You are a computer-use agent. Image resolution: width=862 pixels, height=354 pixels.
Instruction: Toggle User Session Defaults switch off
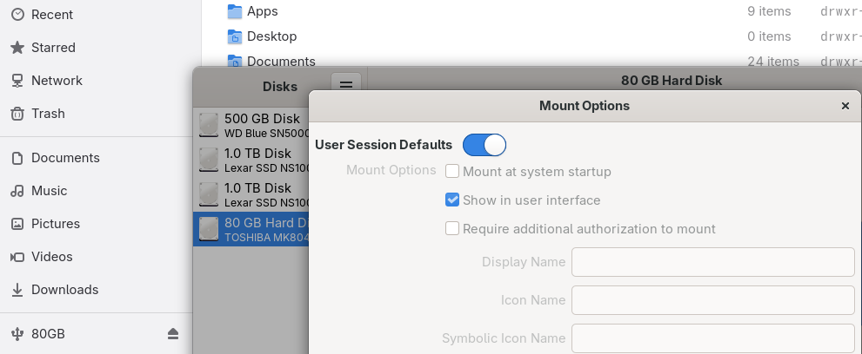(x=484, y=145)
